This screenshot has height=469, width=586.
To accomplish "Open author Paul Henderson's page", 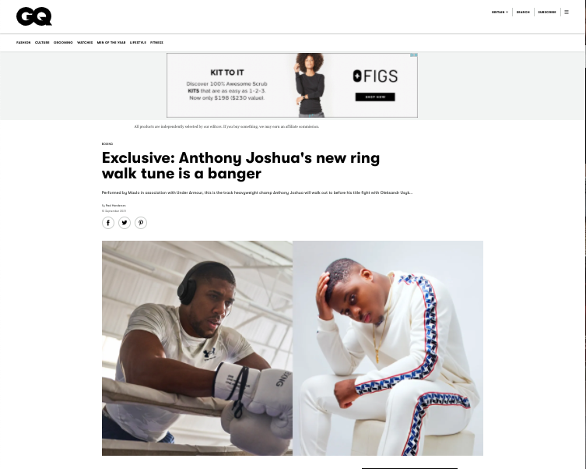I will click(x=116, y=206).
